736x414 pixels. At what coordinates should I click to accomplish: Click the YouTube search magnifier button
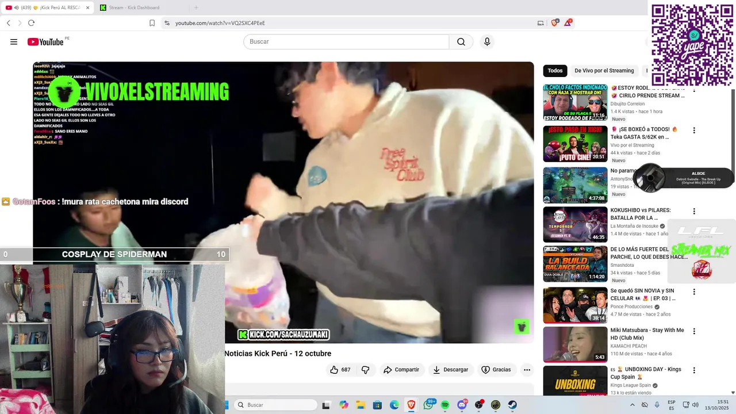461,42
